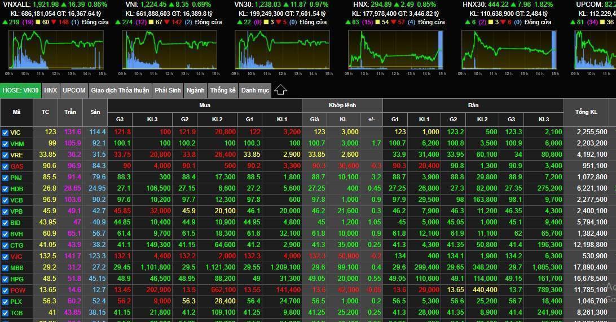Click the up arrow icon beside Danh mục

pyautogui.click(x=280, y=90)
